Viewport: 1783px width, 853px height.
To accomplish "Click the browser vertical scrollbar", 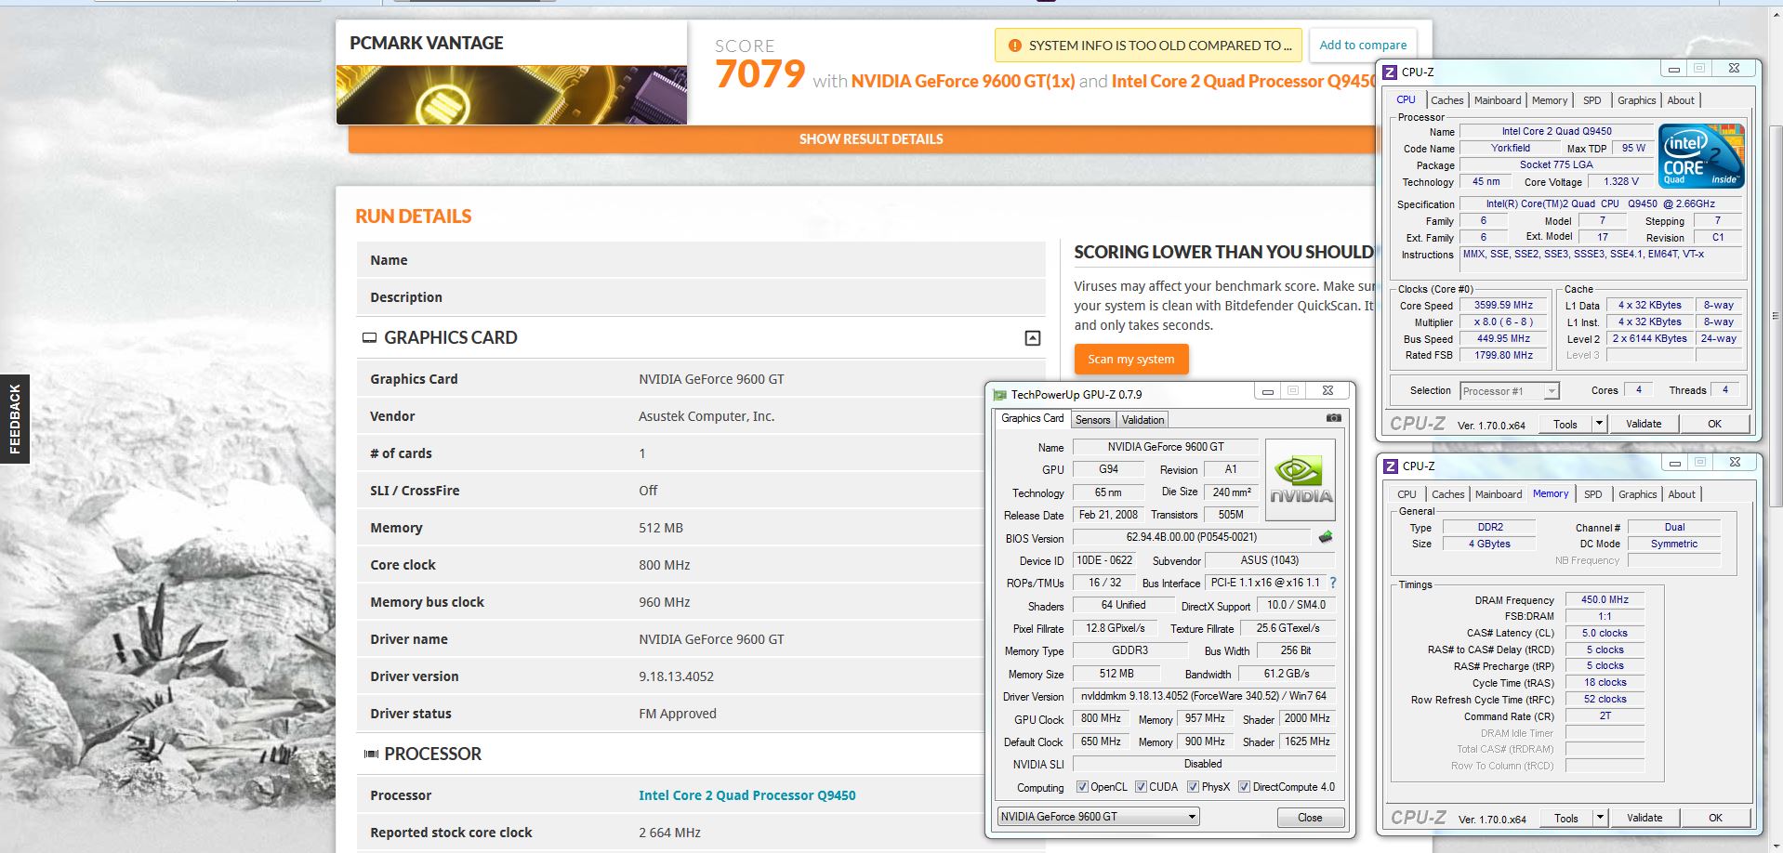I will (1776, 316).
